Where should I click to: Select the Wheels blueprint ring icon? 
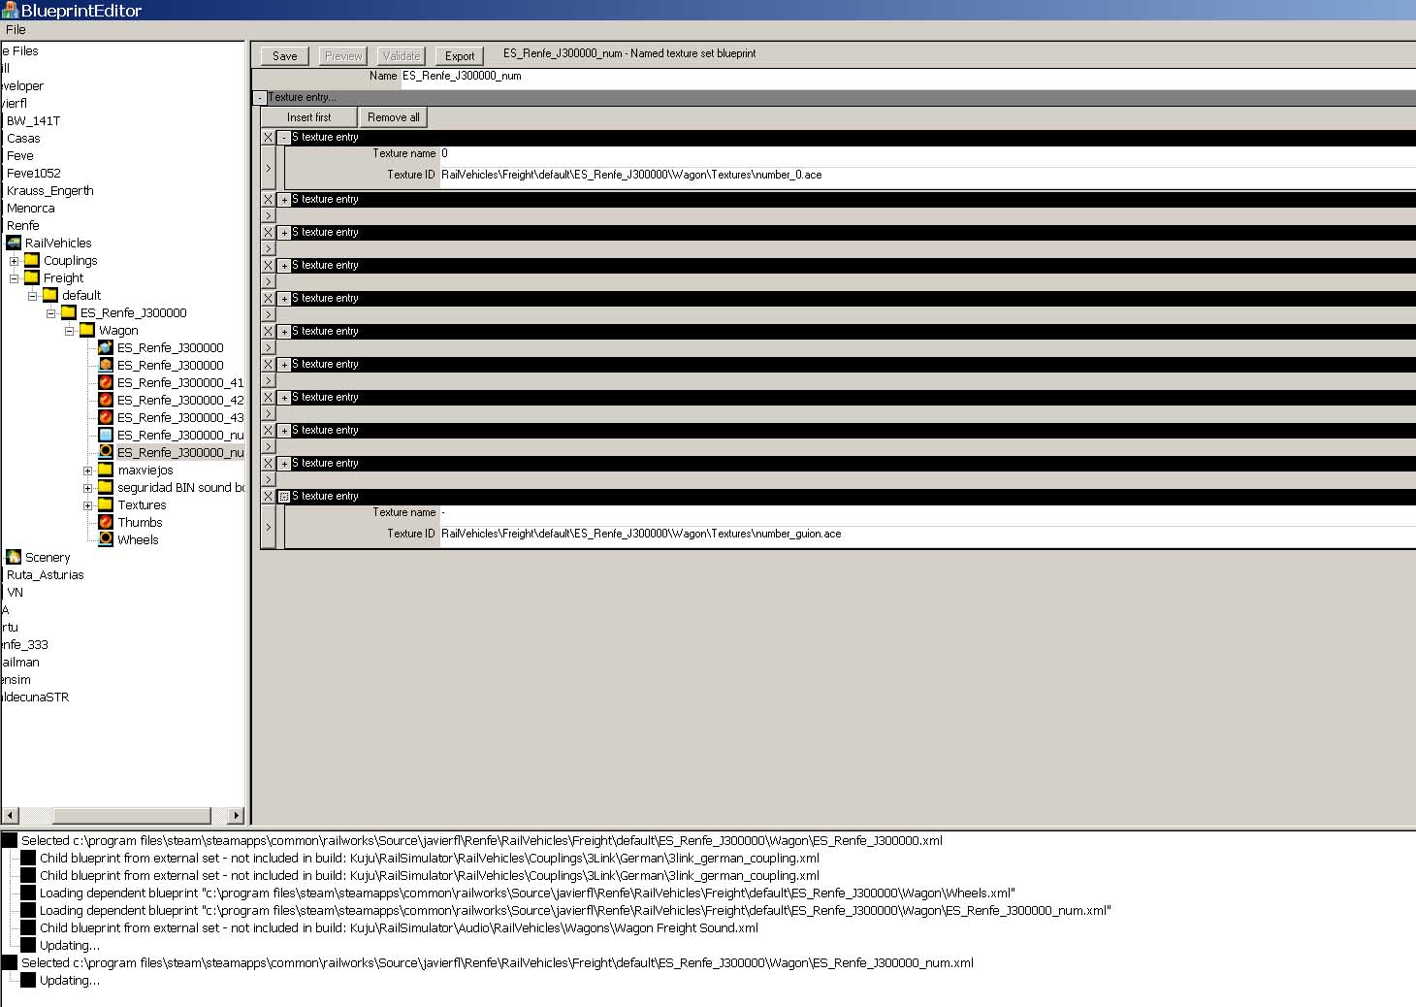(106, 539)
